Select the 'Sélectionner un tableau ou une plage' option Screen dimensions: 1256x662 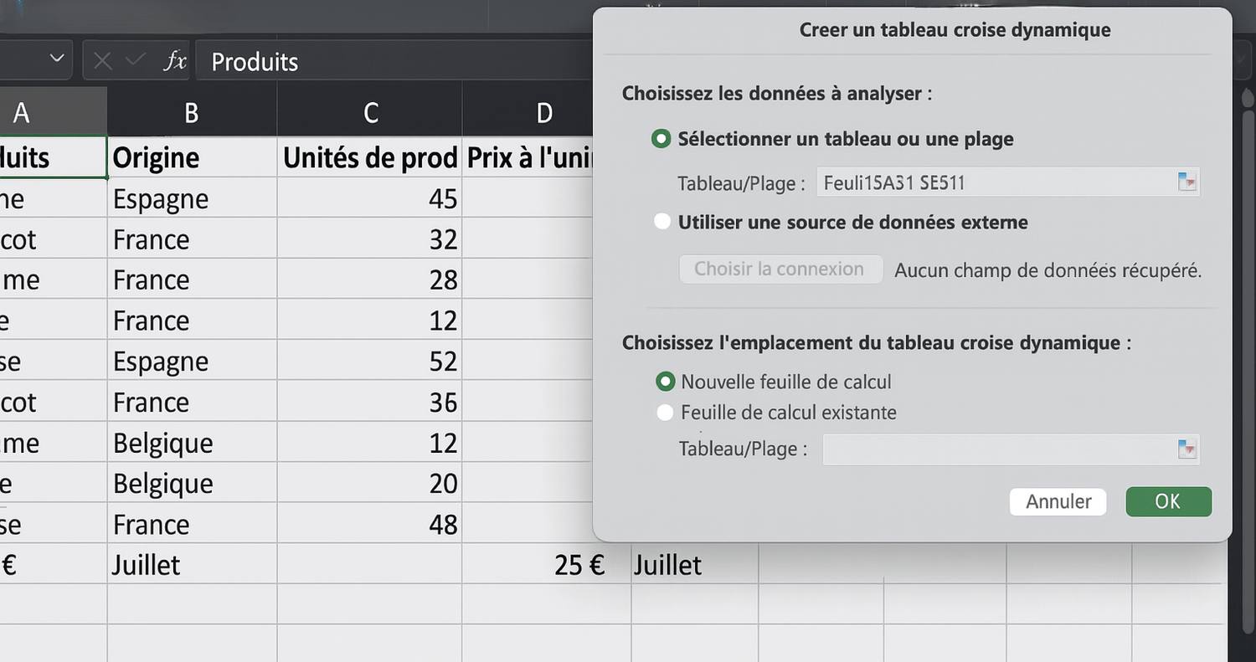[x=661, y=139]
